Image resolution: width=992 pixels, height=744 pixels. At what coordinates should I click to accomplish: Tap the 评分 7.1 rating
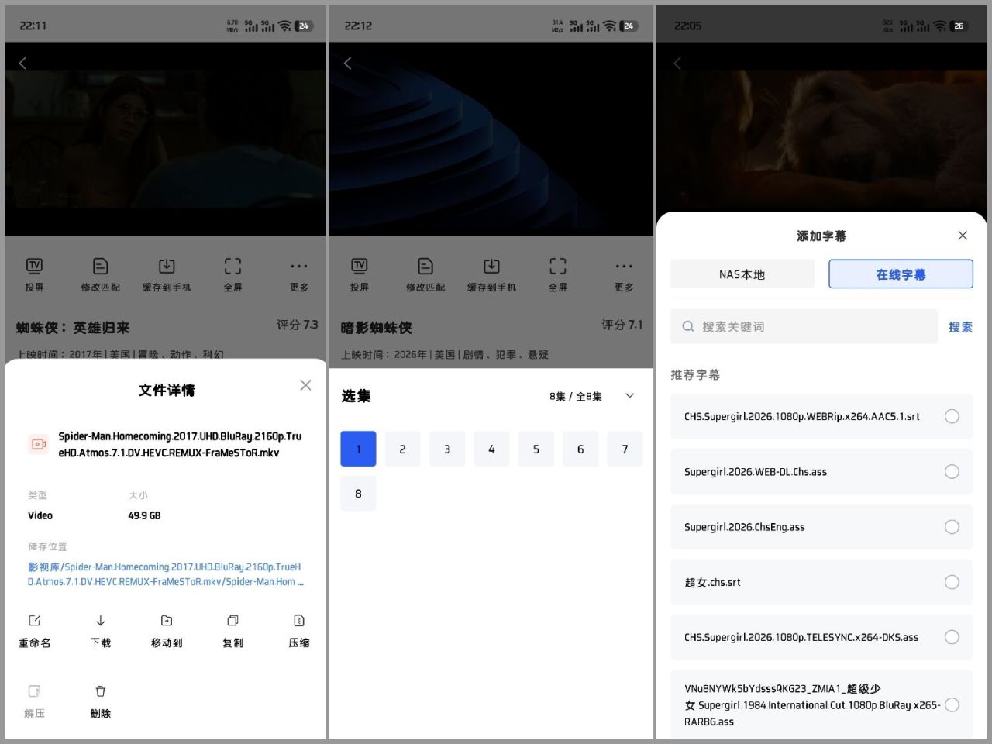[x=622, y=325]
